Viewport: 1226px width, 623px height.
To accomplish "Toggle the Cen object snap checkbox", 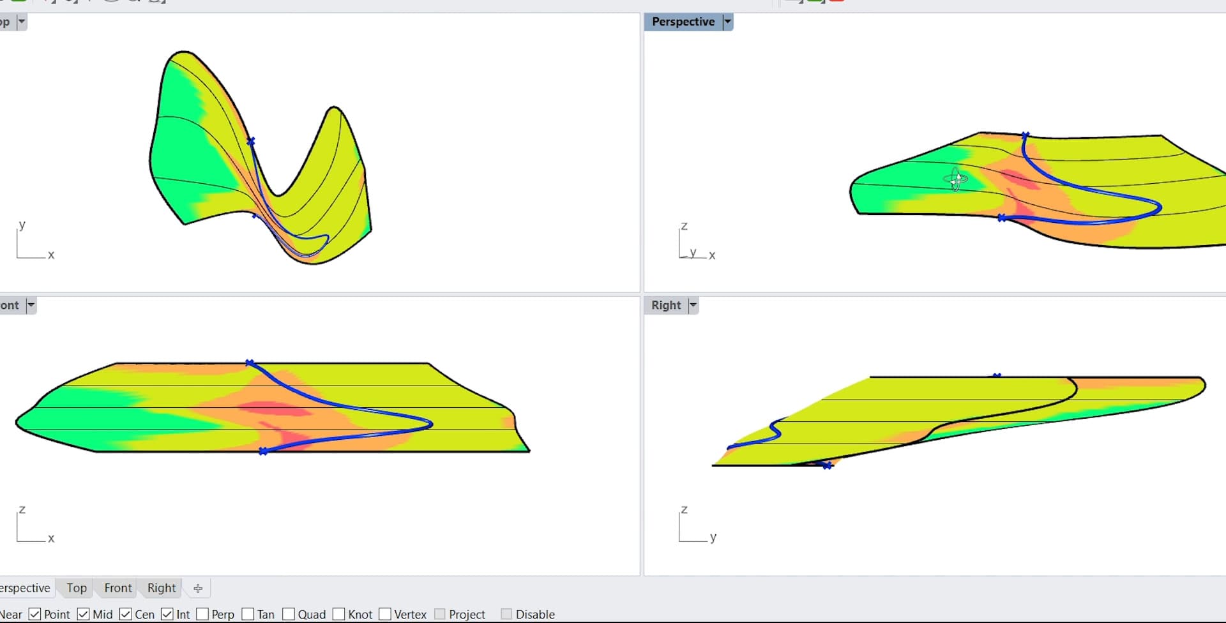I will click(x=125, y=614).
